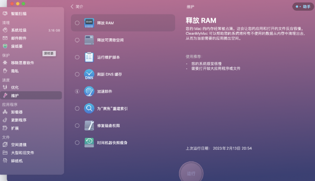Click the mail speed icon for 加速邮件
This screenshot has width=315, height=181.
coord(89,91)
